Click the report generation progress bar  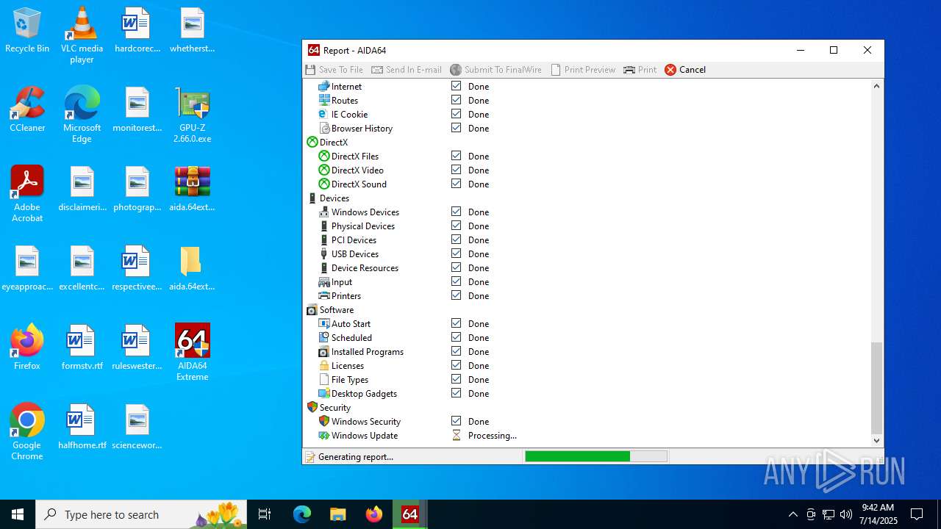click(596, 456)
